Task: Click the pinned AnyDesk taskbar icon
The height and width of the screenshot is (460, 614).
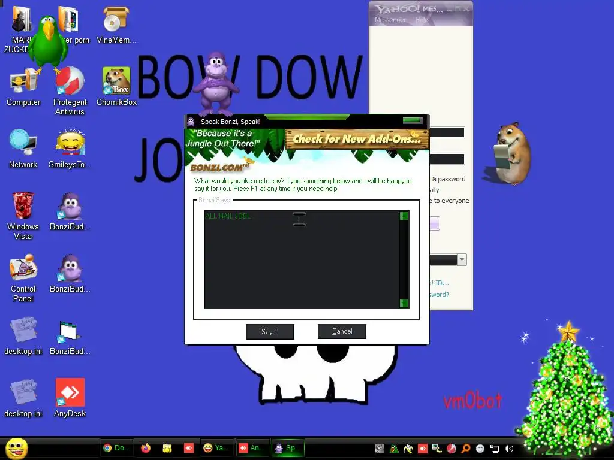Action: click(x=189, y=448)
